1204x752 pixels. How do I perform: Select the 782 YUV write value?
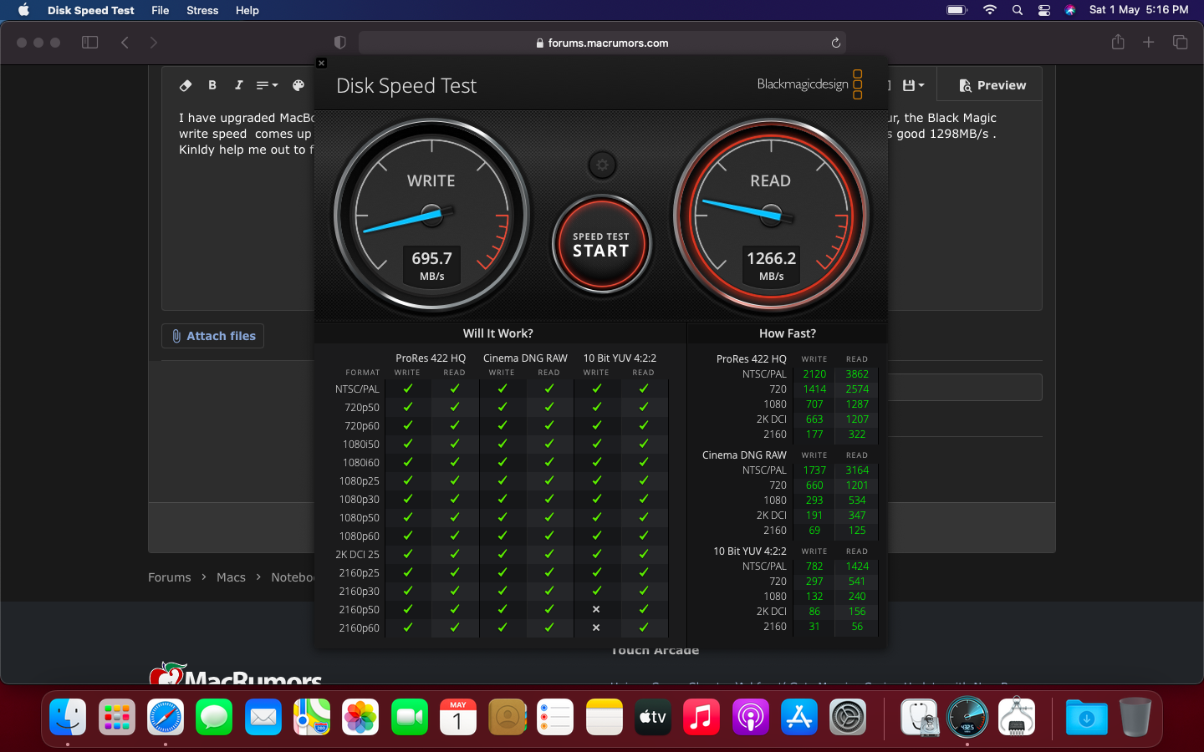(x=814, y=567)
